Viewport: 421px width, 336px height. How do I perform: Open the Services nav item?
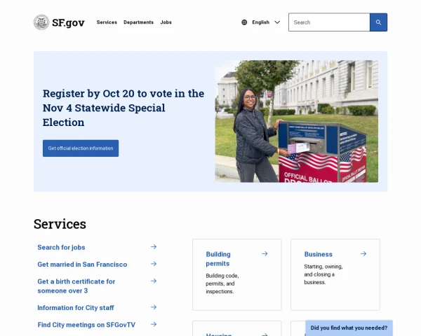point(107,22)
